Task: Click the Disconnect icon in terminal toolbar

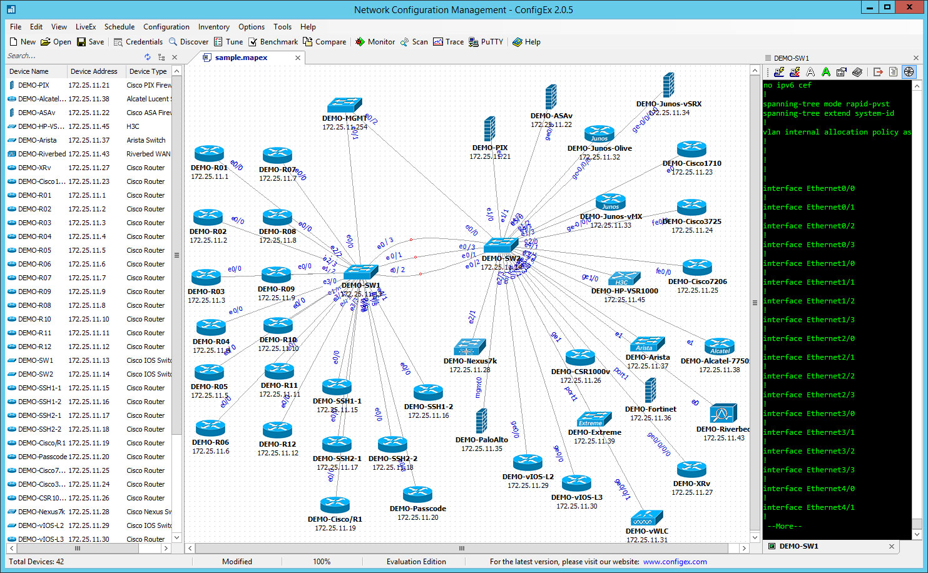Action: tap(795, 72)
